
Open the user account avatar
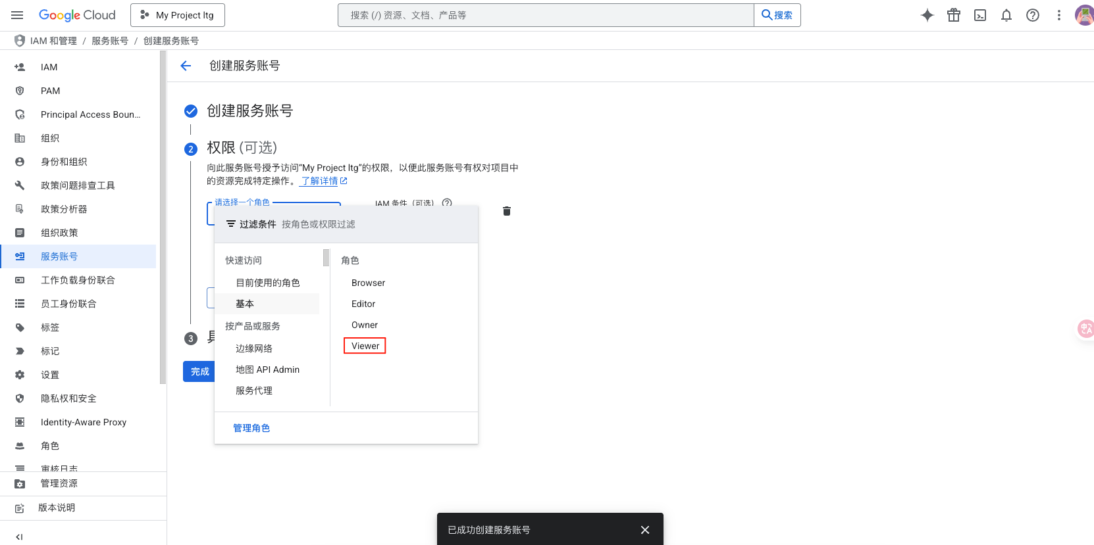pyautogui.click(x=1084, y=15)
